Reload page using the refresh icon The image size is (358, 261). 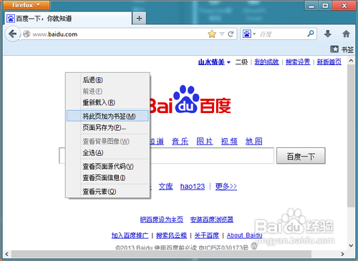pos(231,34)
